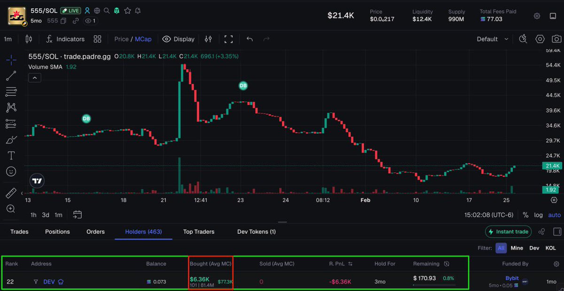Open the Indicators panel

pos(70,39)
